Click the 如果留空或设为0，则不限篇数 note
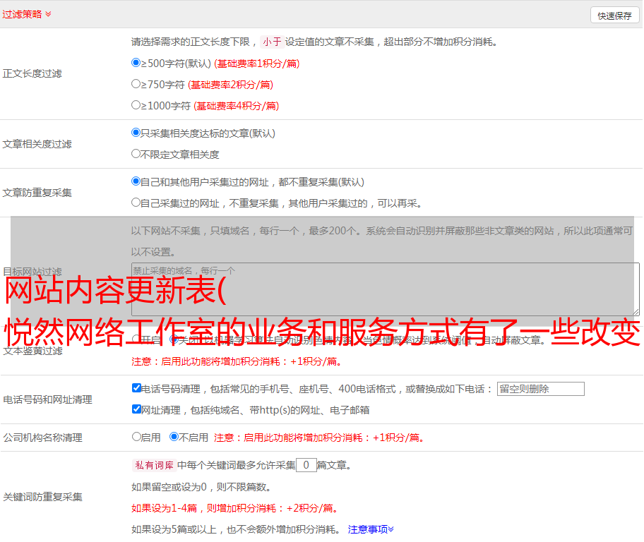Image resolution: width=644 pixels, height=542 pixels. coord(201,487)
